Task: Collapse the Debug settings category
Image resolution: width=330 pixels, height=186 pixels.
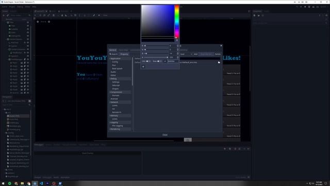Action: pos(110,79)
